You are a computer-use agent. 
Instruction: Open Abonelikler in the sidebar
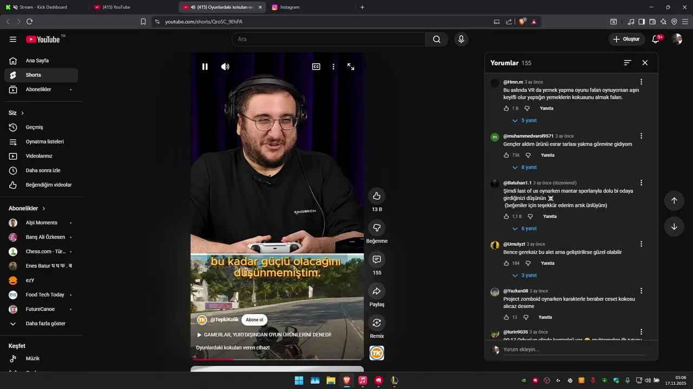point(41,89)
